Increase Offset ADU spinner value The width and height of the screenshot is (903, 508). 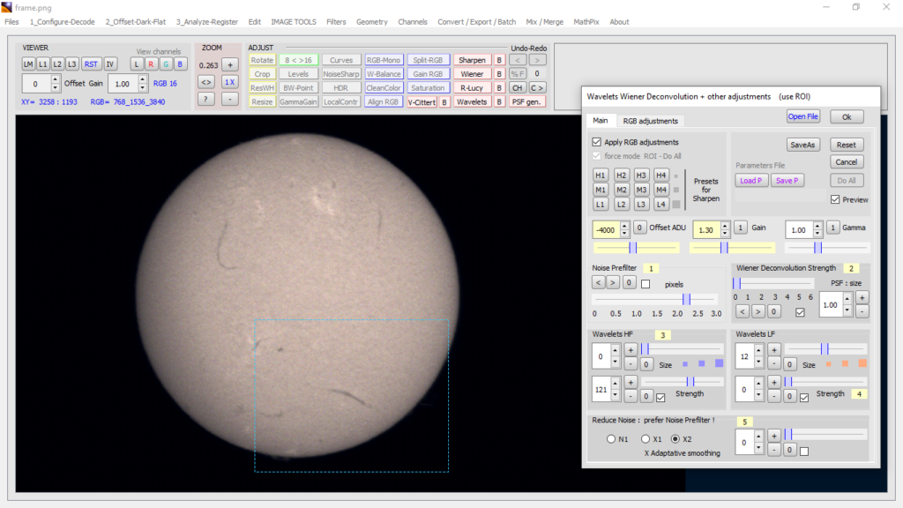[624, 226]
